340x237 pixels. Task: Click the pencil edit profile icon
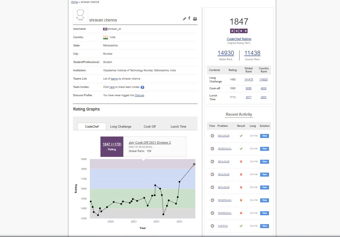(184, 19)
